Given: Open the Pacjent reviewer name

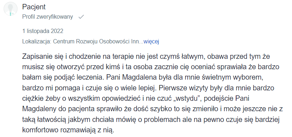Looking at the screenshot, I should 34,7.
